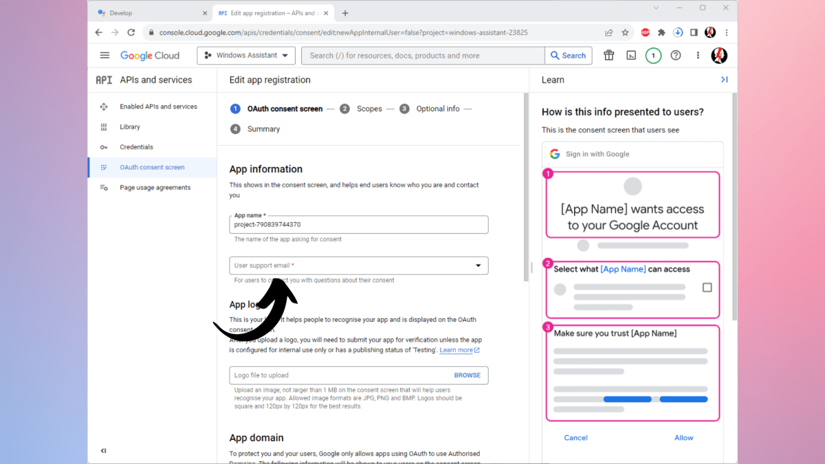View site information lock icon
825x464 pixels.
pos(150,32)
